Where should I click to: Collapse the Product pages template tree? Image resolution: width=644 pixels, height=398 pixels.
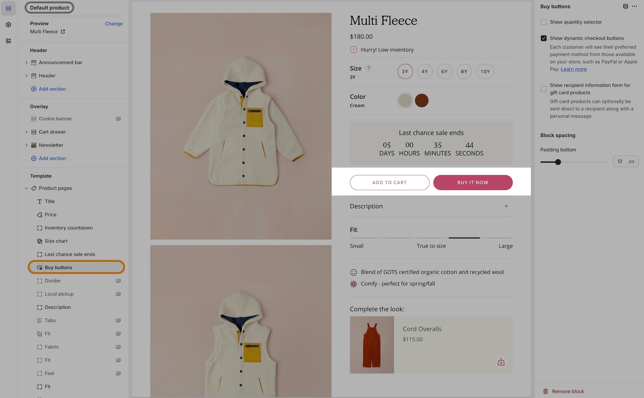click(26, 188)
